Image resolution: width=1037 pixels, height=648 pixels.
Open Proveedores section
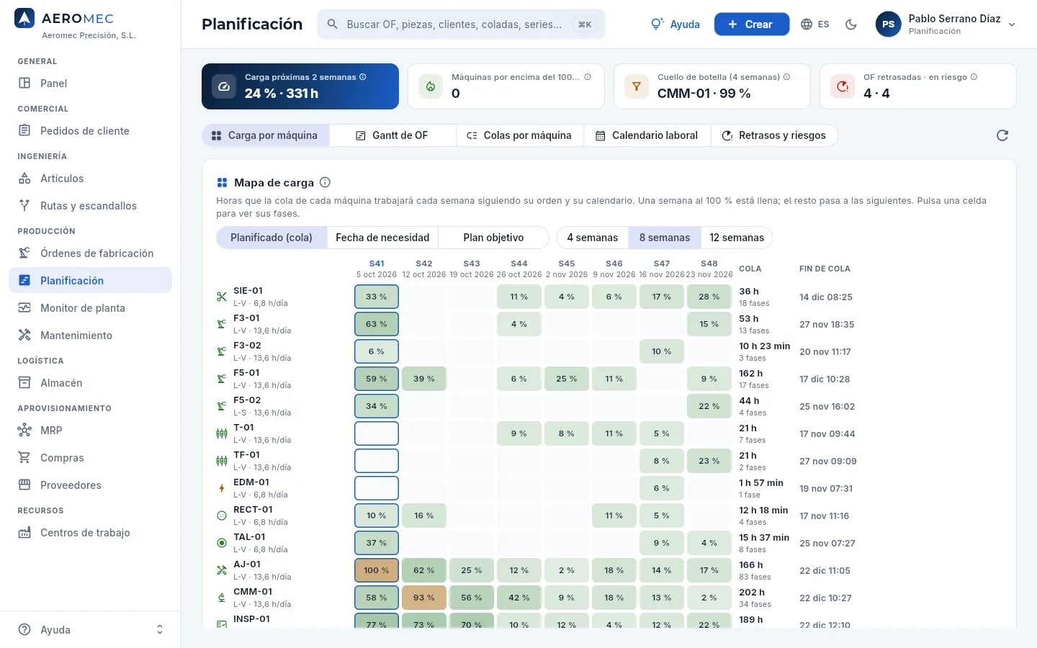[x=90, y=485]
